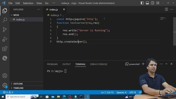Open Task View on the taskbar
This screenshot has width=176, height=99.
[x=41, y=97]
